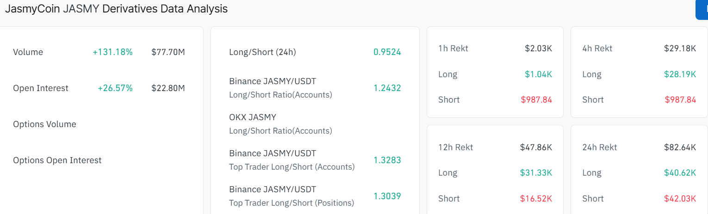Select the Volume change +131.18% value
The image size is (708, 214).
pos(112,52)
